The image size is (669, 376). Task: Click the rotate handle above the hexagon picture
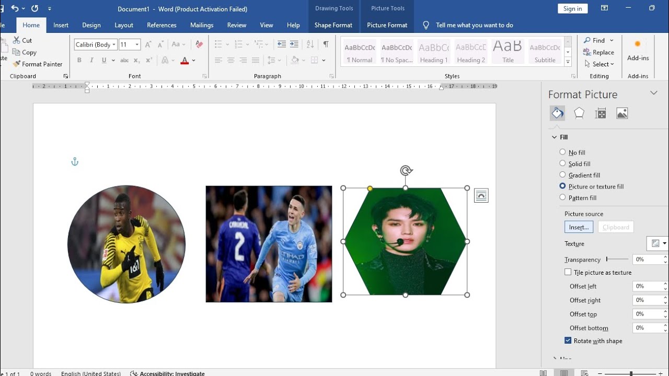[406, 170]
